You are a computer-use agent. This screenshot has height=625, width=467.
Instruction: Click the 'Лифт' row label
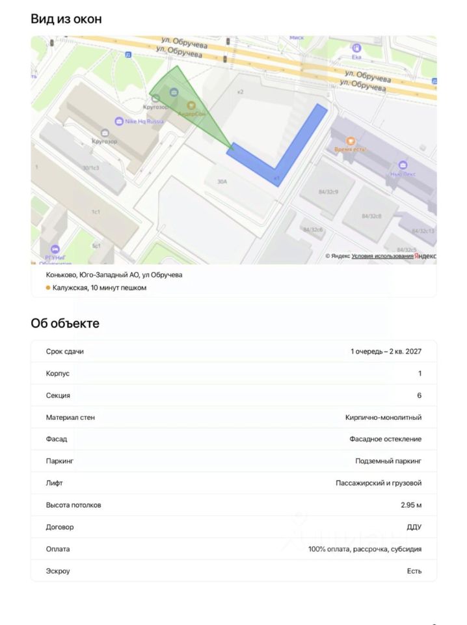coord(55,483)
